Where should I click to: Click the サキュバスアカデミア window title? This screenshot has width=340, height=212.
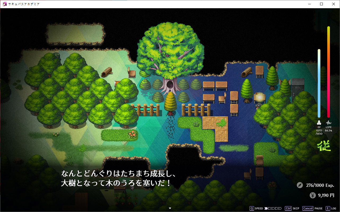pyautogui.click(x=24, y=4)
